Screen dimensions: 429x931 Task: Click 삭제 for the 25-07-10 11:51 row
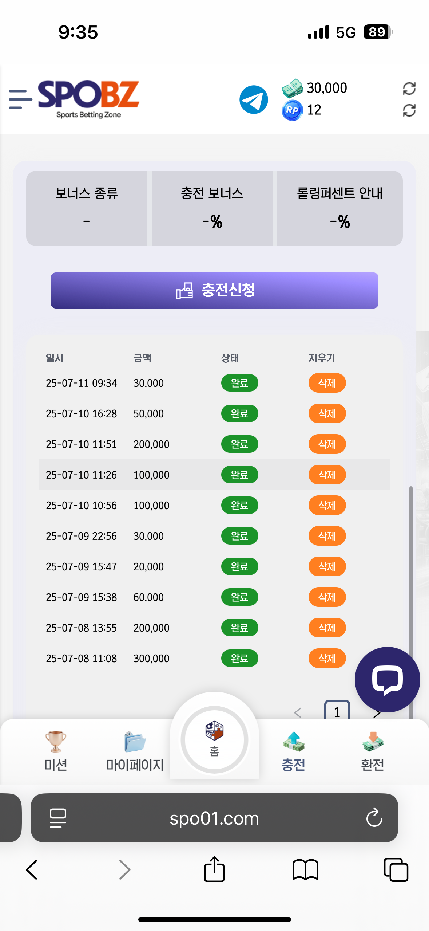(x=327, y=444)
